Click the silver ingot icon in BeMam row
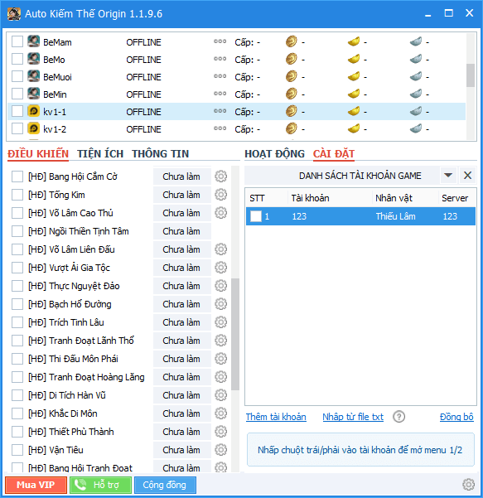This screenshot has width=483, height=498. click(416, 41)
